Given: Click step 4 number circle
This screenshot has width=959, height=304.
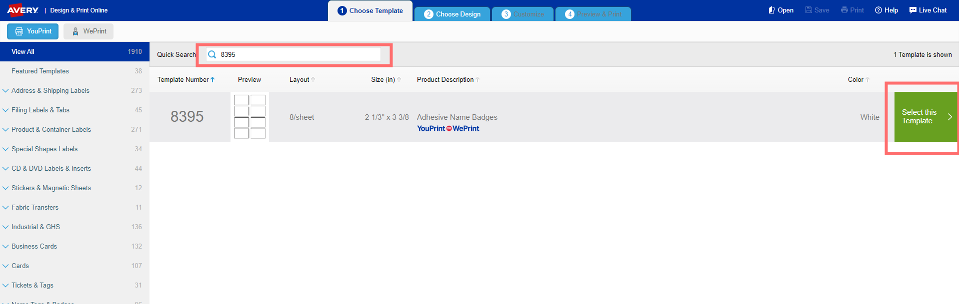Looking at the screenshot, I should tap(569, 14).
